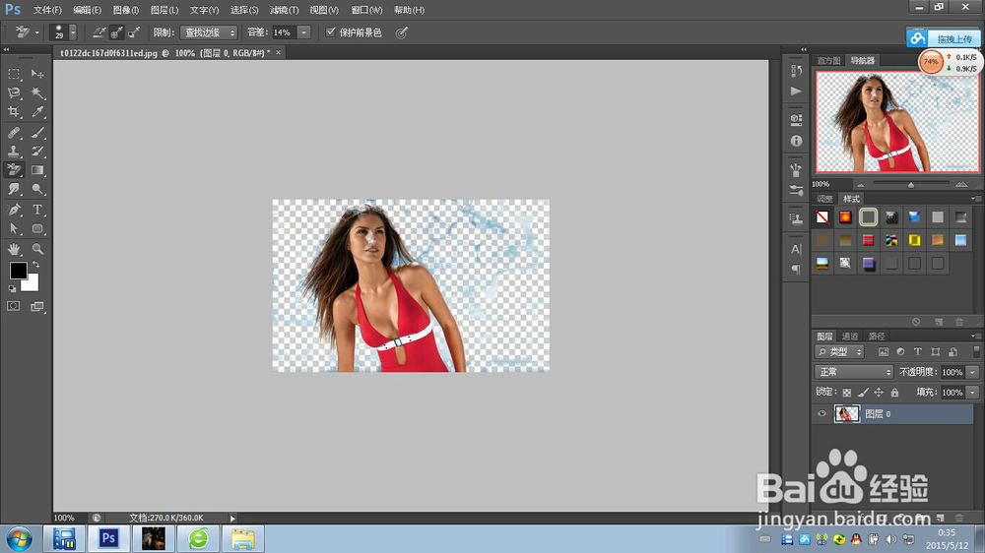Toggle pixel layer filter in Layers panel
985x553 pixels.
click(x=884, y=352)
